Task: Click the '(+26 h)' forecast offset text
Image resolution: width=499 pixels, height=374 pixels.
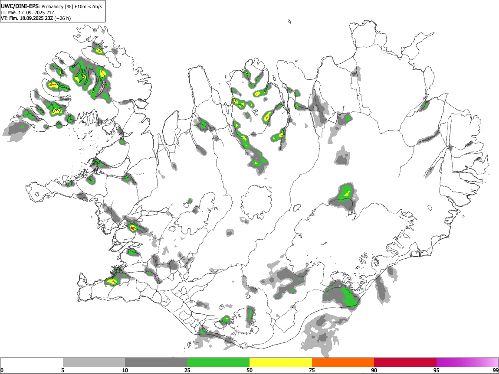Action: tap(62, 18)
